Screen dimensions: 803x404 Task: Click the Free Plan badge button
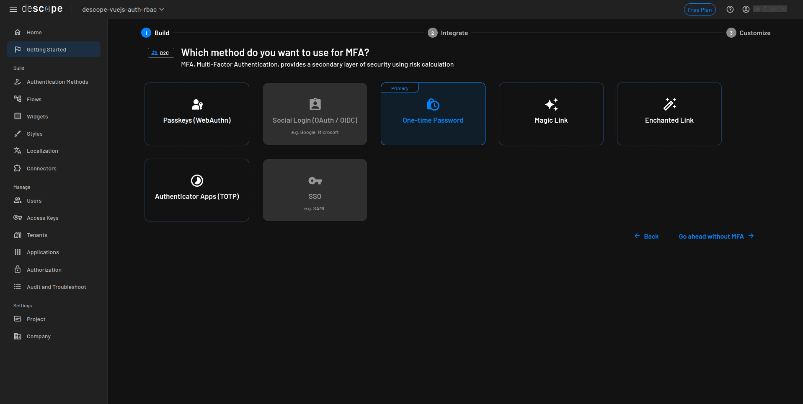tap(700, 10)
